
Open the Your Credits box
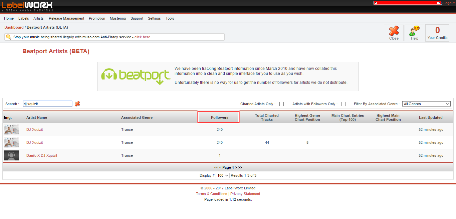[x=437, y=33]
